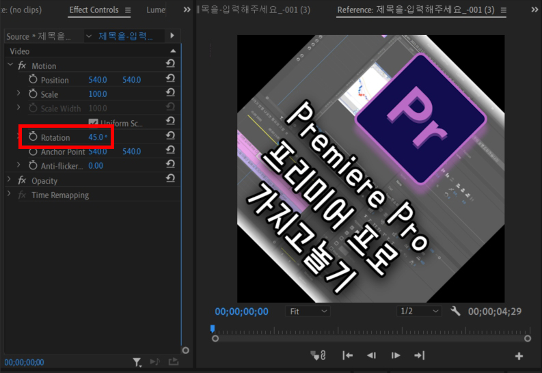Toggle the Time Remapping fx icon
The image size is (542, 373).
[22, 195]
